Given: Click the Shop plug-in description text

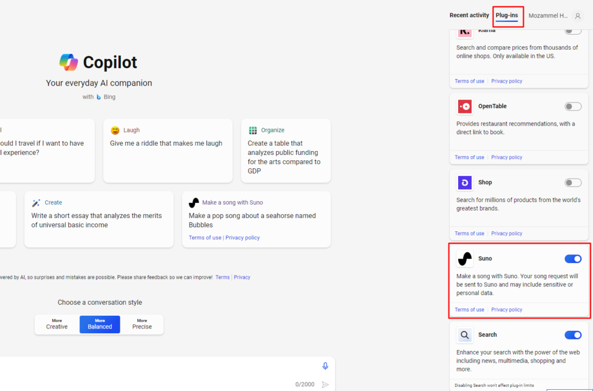Looking at the screenshot, I should point(518,204).
